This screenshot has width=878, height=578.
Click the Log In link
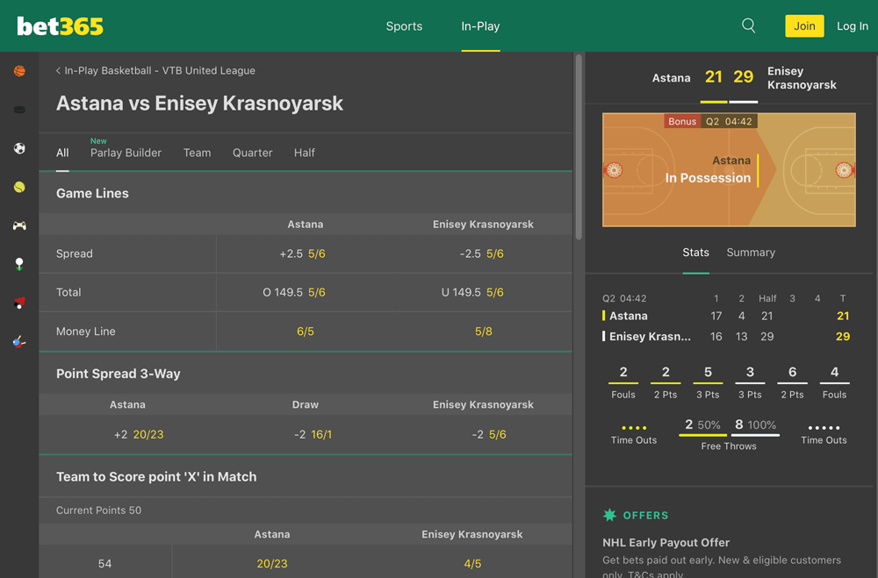pyautogui.click(x=852, y=26)
